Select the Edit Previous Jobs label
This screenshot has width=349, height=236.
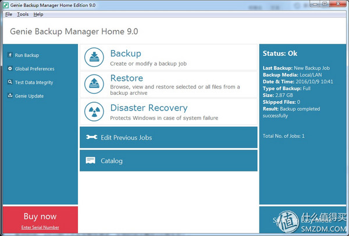pyautogui.click(x=127, y=138)
